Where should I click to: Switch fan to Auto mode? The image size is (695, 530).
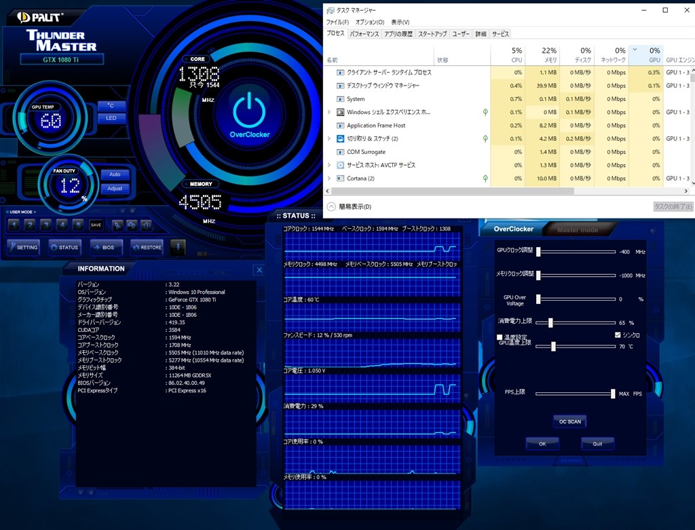click(115, 174)
